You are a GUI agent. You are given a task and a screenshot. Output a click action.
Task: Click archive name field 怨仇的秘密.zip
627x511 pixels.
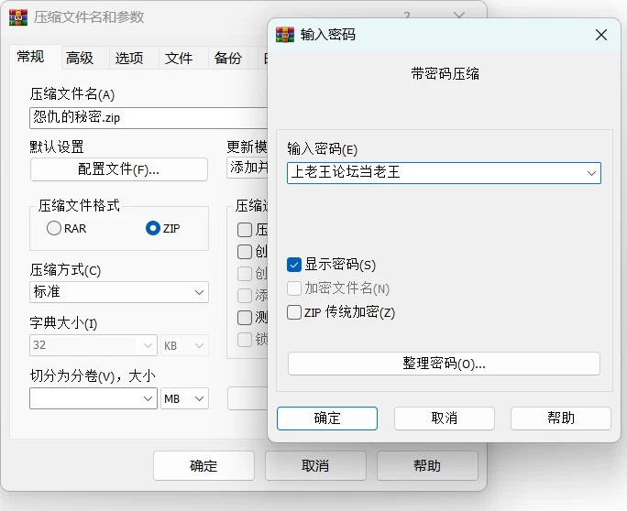148,118
